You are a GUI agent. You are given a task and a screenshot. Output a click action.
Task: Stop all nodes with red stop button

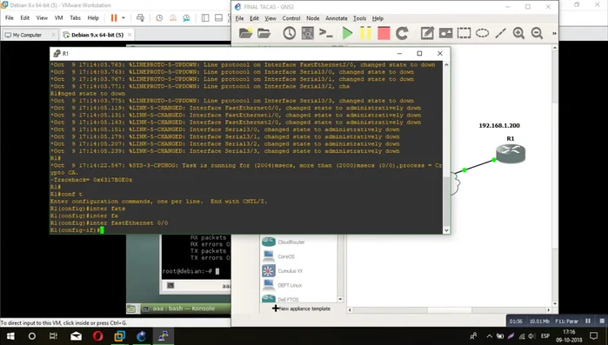tap(384, 33)
